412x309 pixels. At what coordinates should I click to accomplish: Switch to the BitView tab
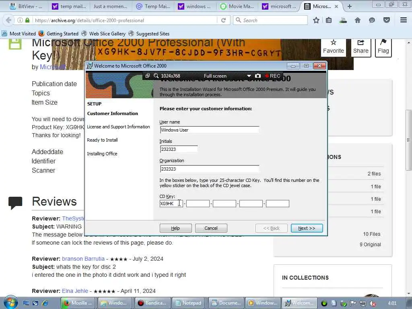point(26,6)
